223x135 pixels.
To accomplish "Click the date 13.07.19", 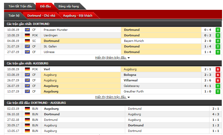I will pos(13,92).
